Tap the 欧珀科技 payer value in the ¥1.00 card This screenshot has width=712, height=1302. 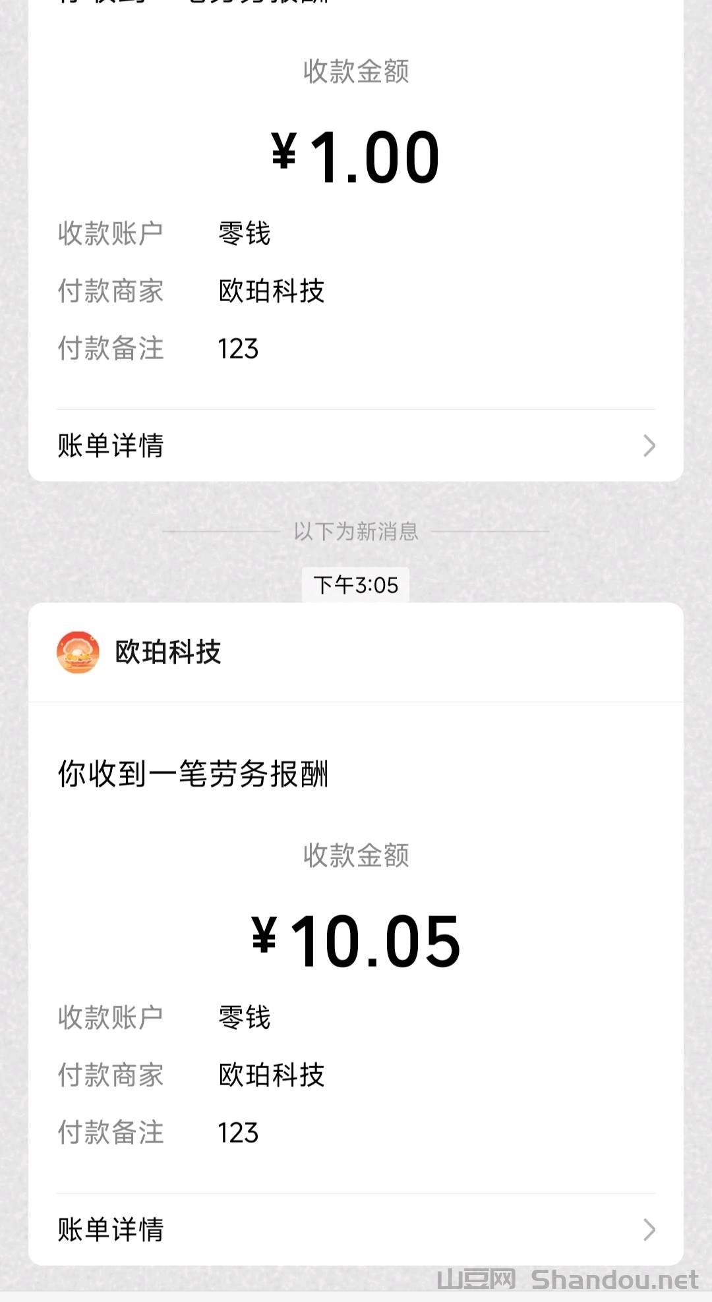[x=272, y=291]
